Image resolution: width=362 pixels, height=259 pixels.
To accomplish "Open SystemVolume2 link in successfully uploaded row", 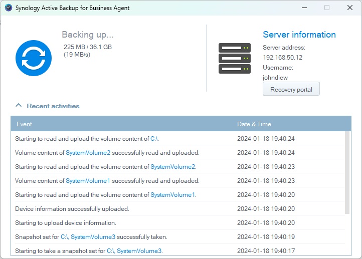I will pyautogui.click(x=88, y=153).
